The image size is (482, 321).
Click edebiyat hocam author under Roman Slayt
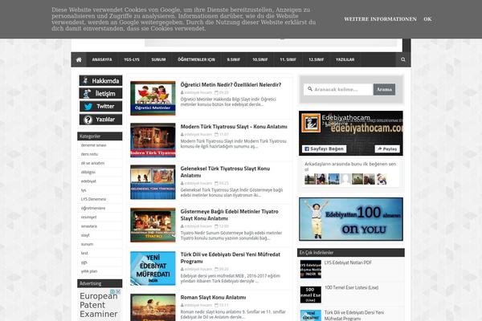198,305
